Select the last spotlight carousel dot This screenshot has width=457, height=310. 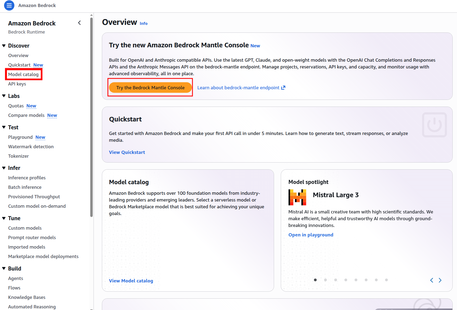[387, 280]
